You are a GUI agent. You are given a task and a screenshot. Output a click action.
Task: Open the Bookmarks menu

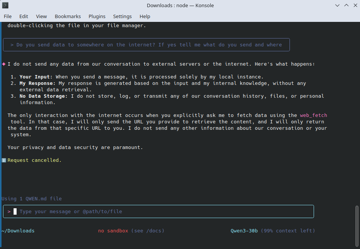68,17
